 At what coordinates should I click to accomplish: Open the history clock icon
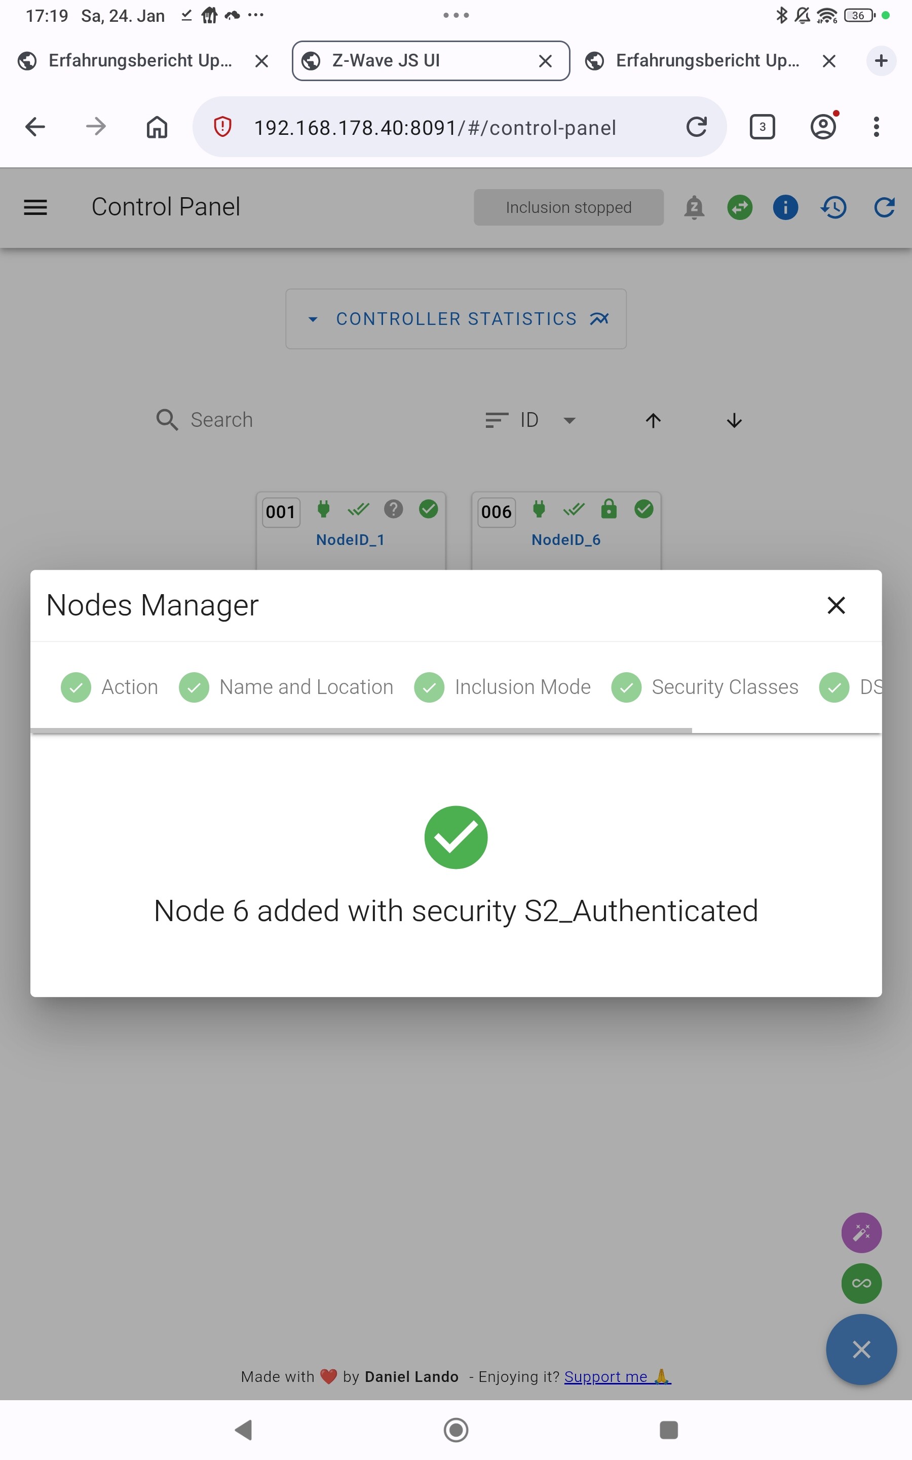[x=833, y=207]
